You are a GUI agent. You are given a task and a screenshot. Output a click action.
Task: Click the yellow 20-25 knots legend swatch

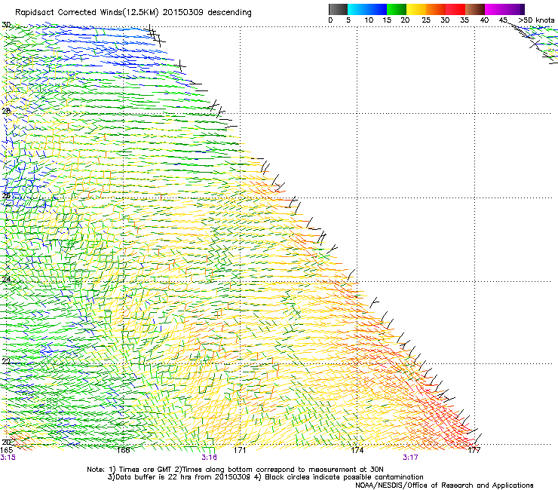(x=416, y=9)
